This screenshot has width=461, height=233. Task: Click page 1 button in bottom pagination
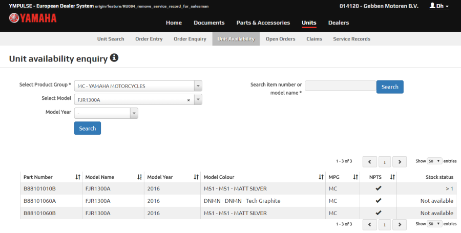click(x=385, y=224)
